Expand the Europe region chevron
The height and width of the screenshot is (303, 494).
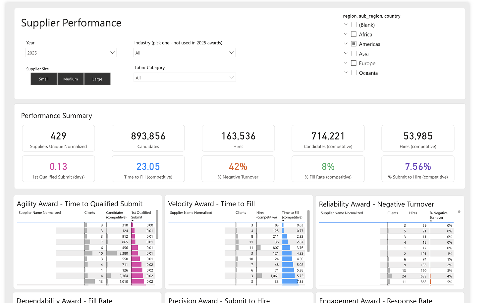pos(346,63)
